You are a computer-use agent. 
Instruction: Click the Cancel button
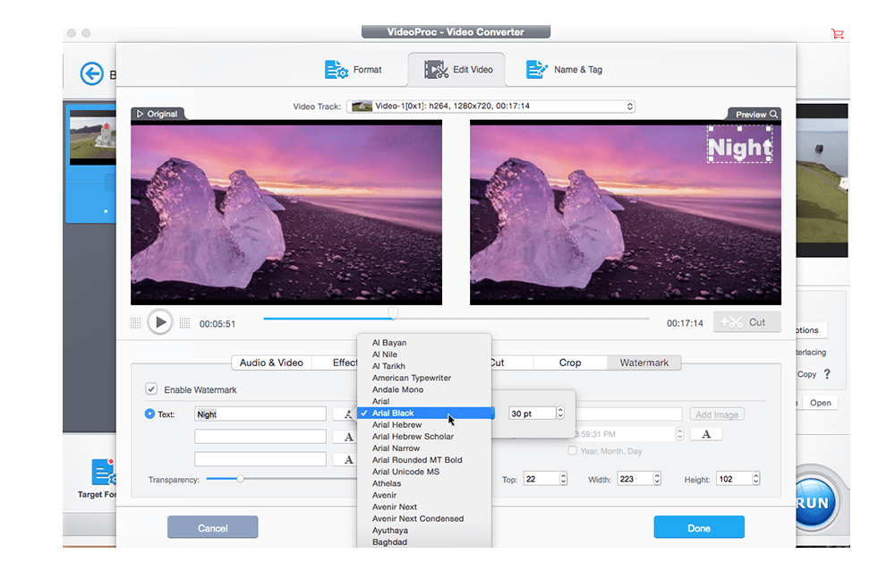212,527
